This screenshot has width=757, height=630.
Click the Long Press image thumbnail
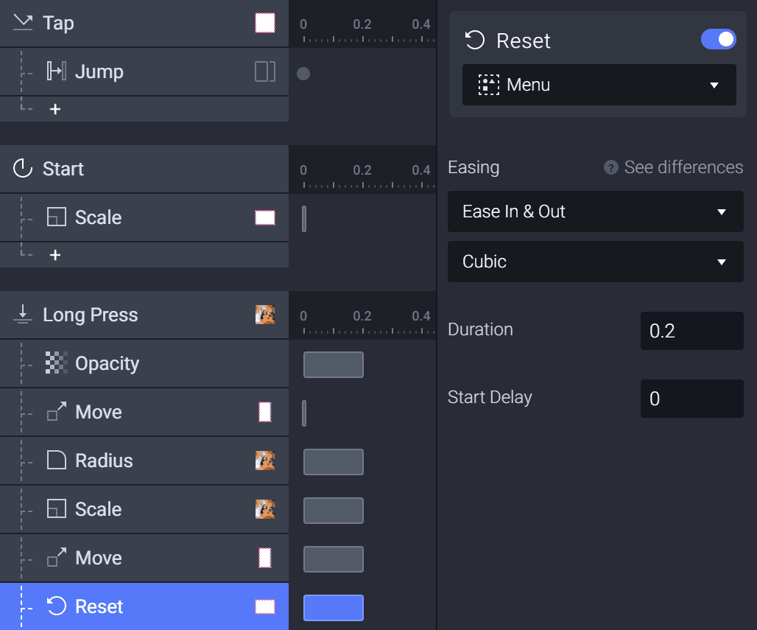tap(265, 315)
